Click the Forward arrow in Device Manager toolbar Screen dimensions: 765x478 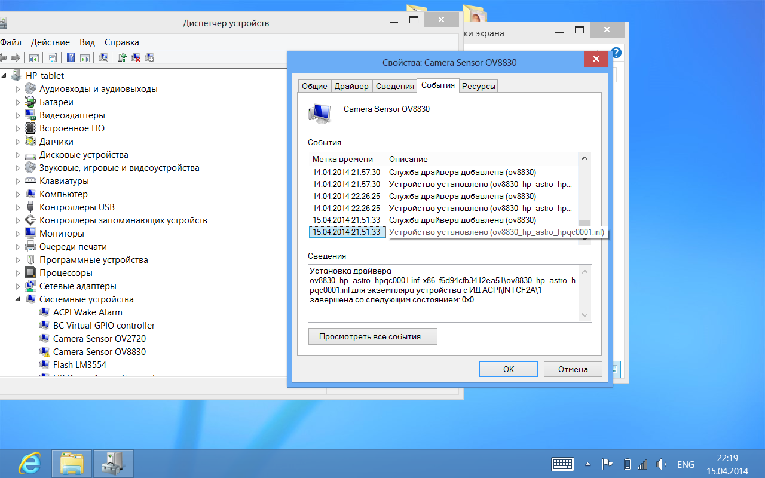tap(15, 58)
